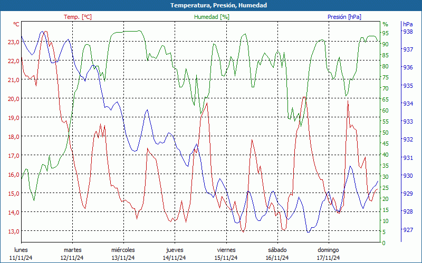This screenshot has width=422, height=263.
Task: Click the '934' pressure axis value
Action: (x=408, y=104)
